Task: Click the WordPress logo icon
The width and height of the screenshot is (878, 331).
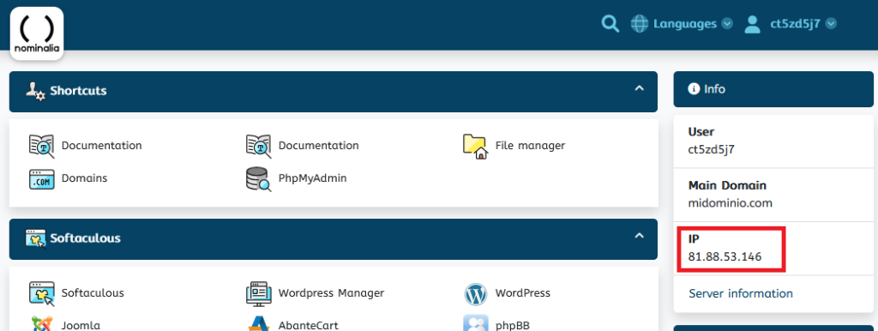Action: [475, 294]
